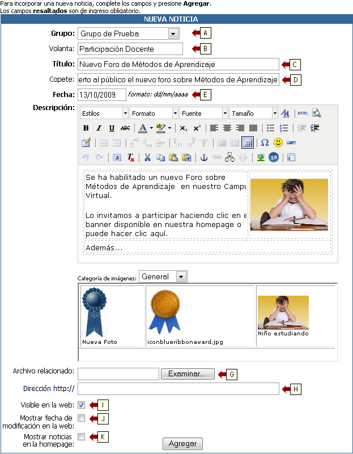Image resolution: width=353 pixels, height=454 pixels.
Task: Open the Formato dropdown
Action: pos(154,113)
